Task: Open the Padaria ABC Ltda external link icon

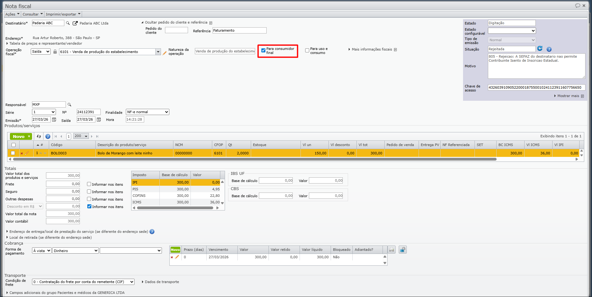Action: click(x=75, y=23)
